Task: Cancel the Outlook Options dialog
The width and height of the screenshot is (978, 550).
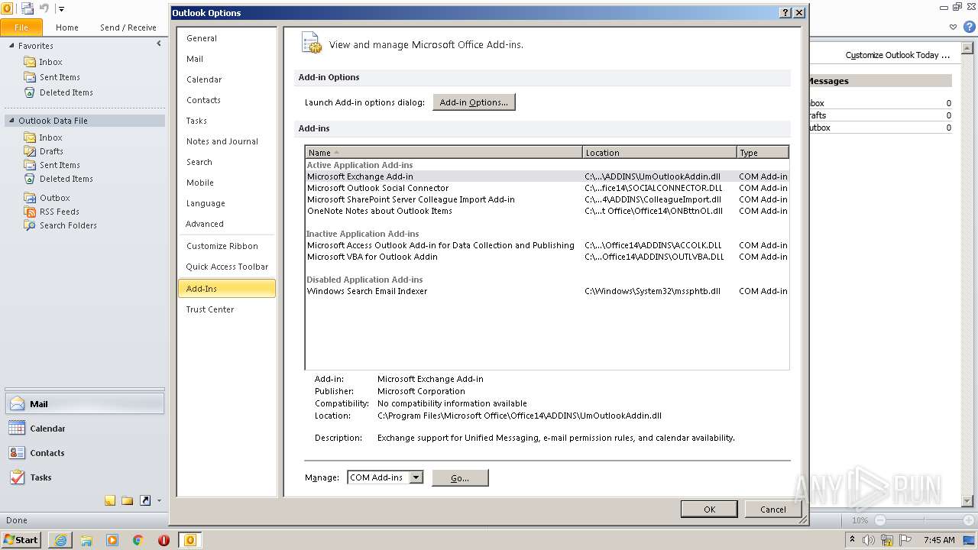Action: (x=772, y=509)
